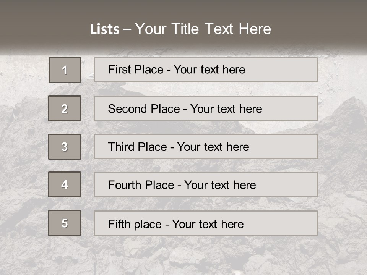Click the text Fifth place
367x275 pixels.
point(135,224)
